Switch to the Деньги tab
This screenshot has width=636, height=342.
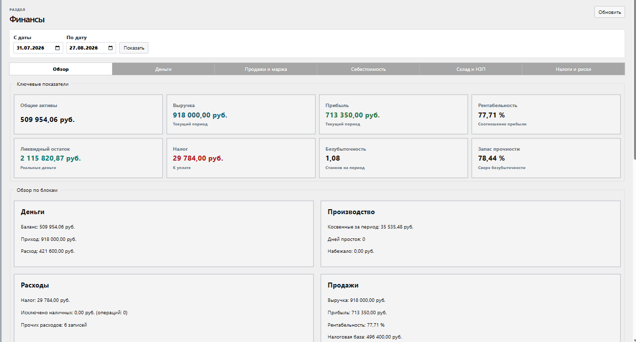click(x=163, y=69)
